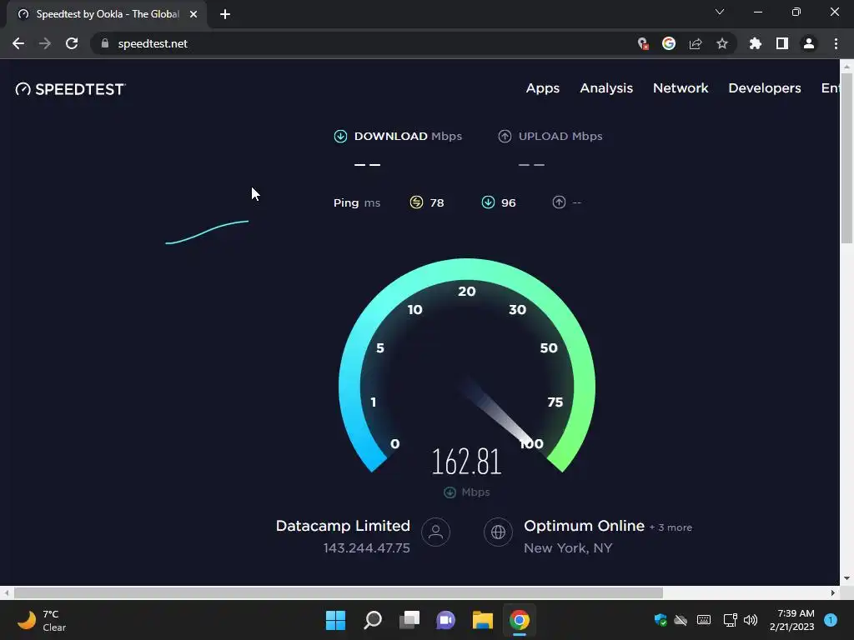
Task: Click the scroll right arrow
Action: (833, 592)
